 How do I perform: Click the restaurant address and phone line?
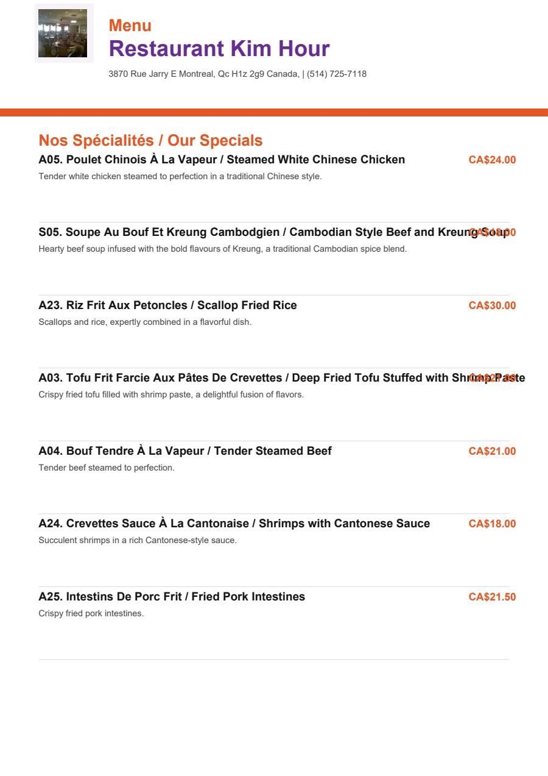pyautogui.click(x=237, y=74)
